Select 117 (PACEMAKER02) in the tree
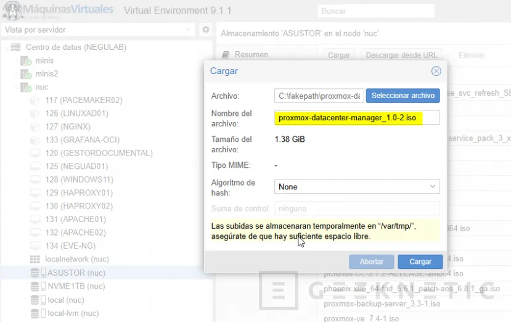Screen dimensions: 511x322 (84, 100)
